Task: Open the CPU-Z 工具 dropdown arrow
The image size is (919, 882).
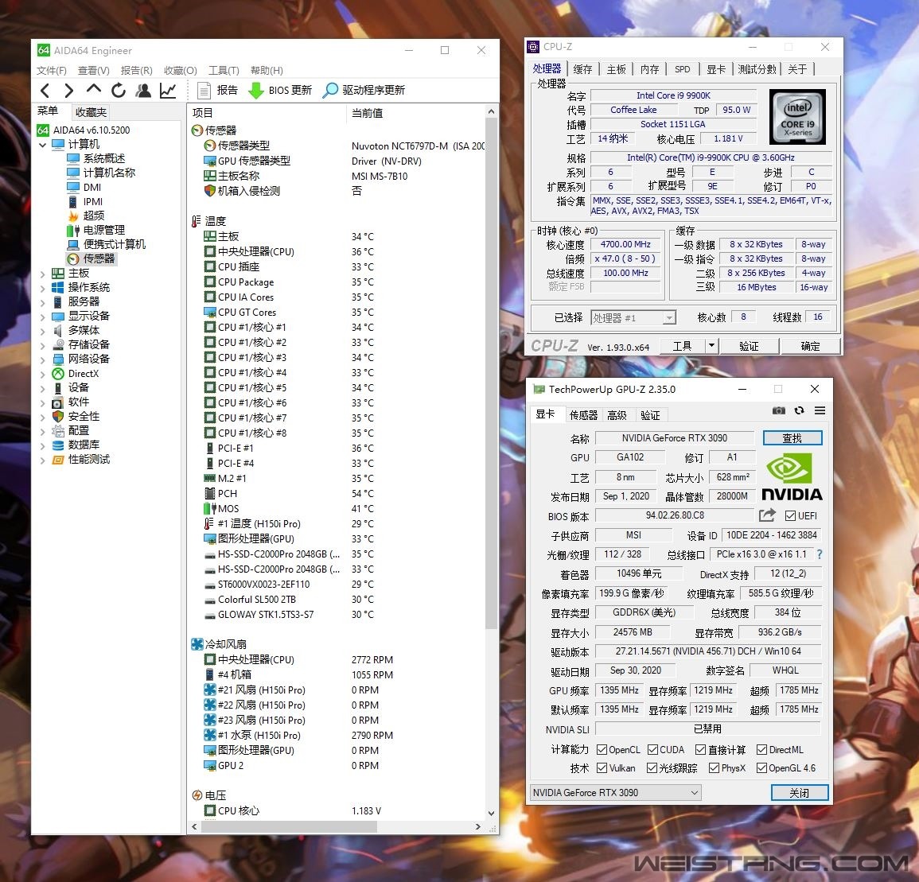Action: click(711, 346)
